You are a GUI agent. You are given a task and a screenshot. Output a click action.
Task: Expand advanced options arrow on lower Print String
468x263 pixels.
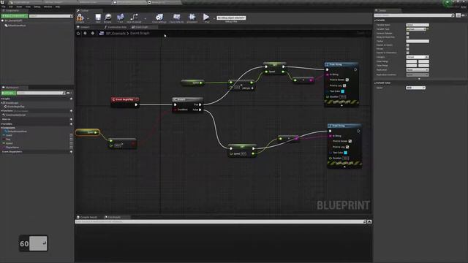click(344, 167)
